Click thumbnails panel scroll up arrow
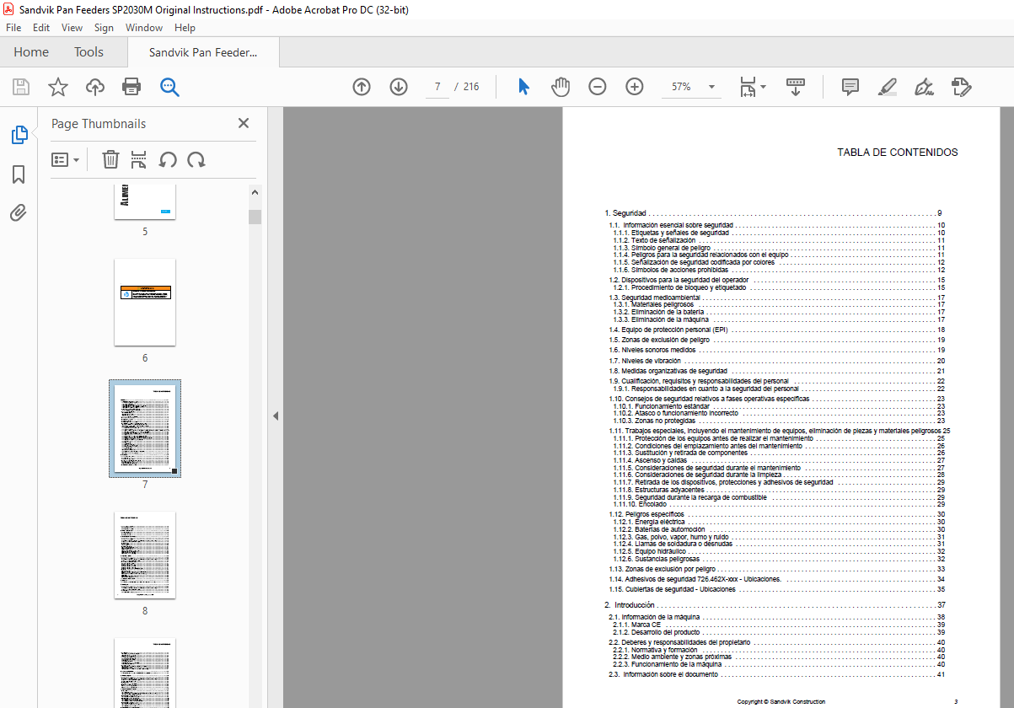The height and width of the screenshot is (708, 1014). [x=255, y=193]
